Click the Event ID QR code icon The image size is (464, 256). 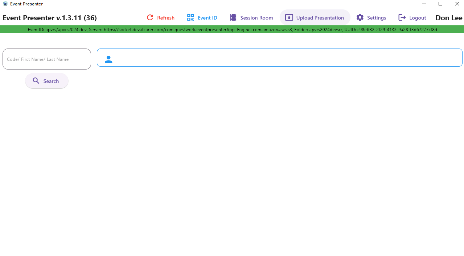click(190, 17)
